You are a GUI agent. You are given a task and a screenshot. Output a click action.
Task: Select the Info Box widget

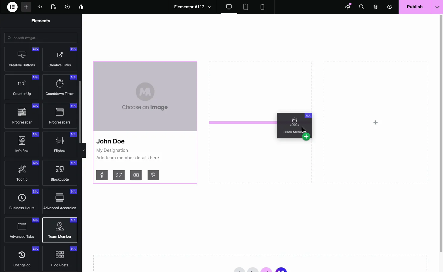(22, 144)
